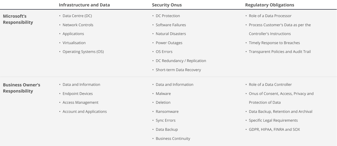Click the Security Onus column header
The image size is (337, 146).
coord(167,5)
